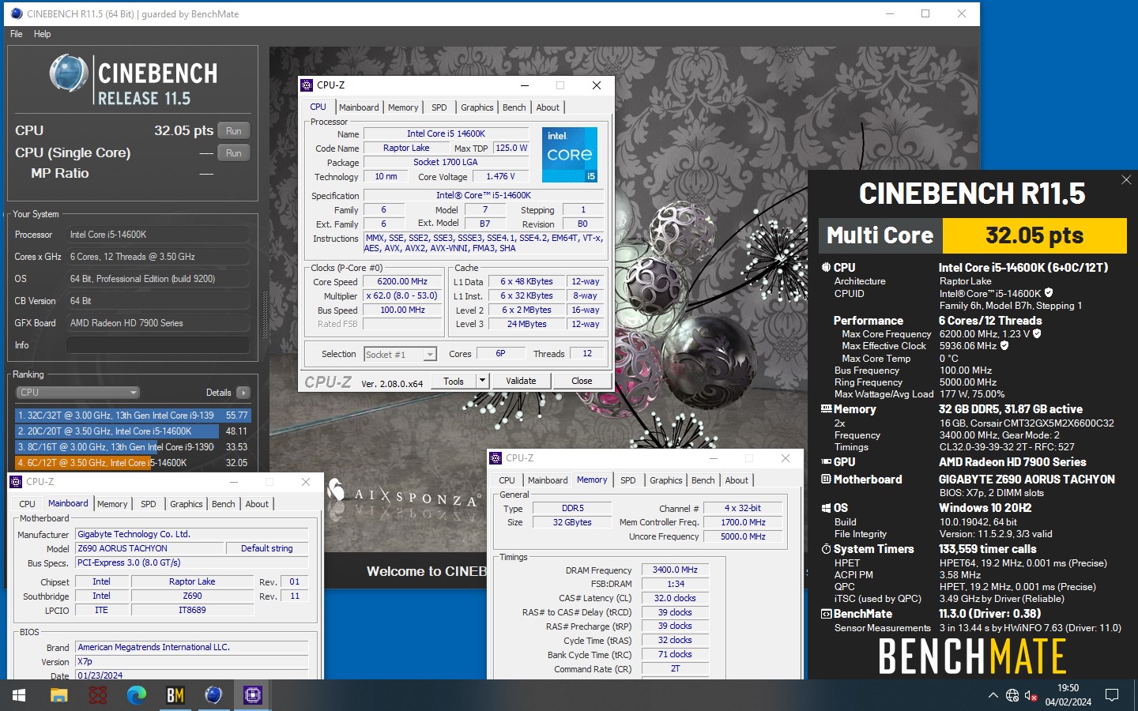
Task: Open the File menu in Cinebench
Action: point(17,34)
